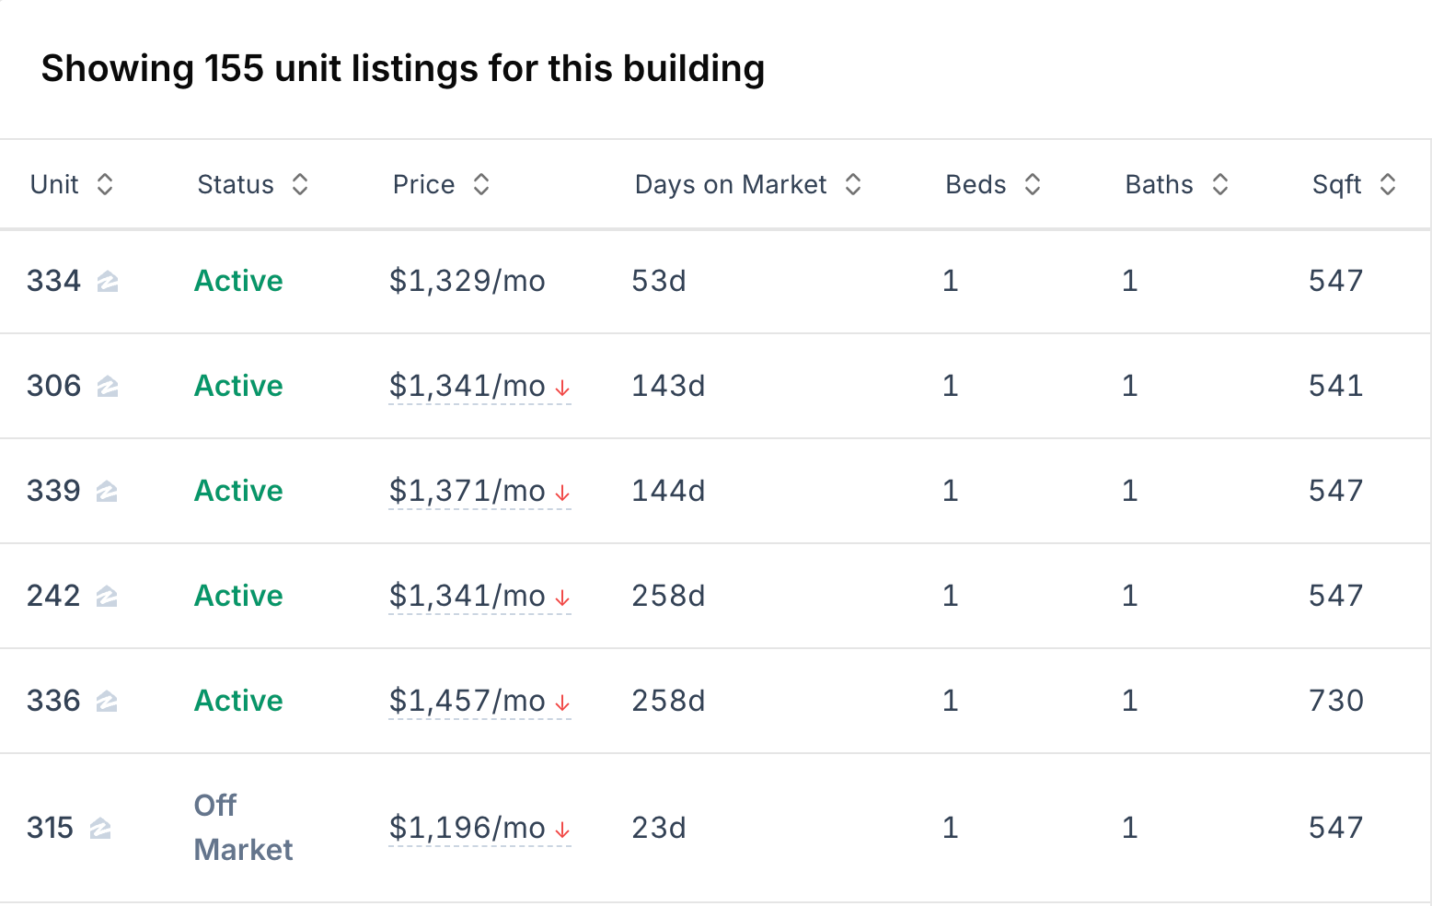Sort listings by Baths column
The image size is (1432, 906).
pyautogui.click(x=1177, y=184)
